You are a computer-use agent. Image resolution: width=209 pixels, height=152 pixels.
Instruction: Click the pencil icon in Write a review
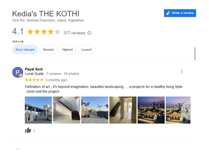pos(168,13)
